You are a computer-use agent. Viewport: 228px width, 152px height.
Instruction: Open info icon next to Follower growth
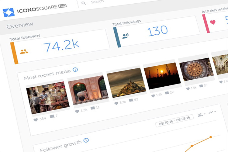pos(86,140)
